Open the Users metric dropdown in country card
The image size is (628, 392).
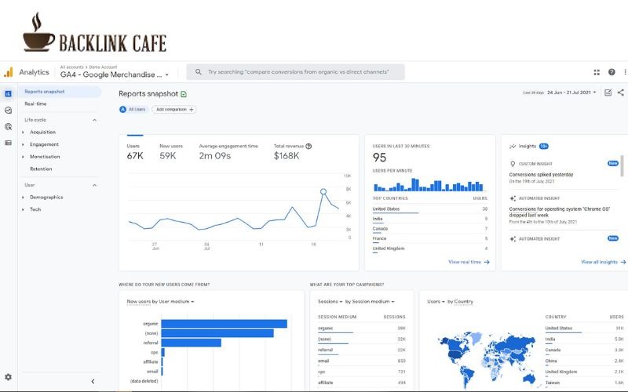[436, 302]
